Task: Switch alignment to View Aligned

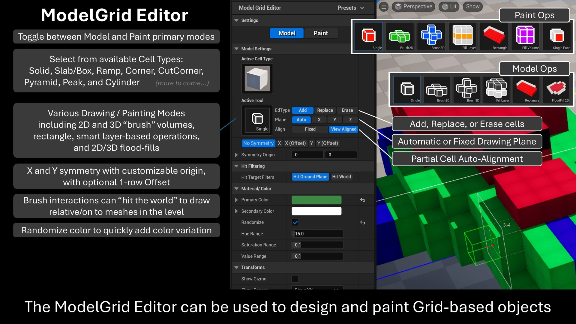Action: tap(343, 129)
